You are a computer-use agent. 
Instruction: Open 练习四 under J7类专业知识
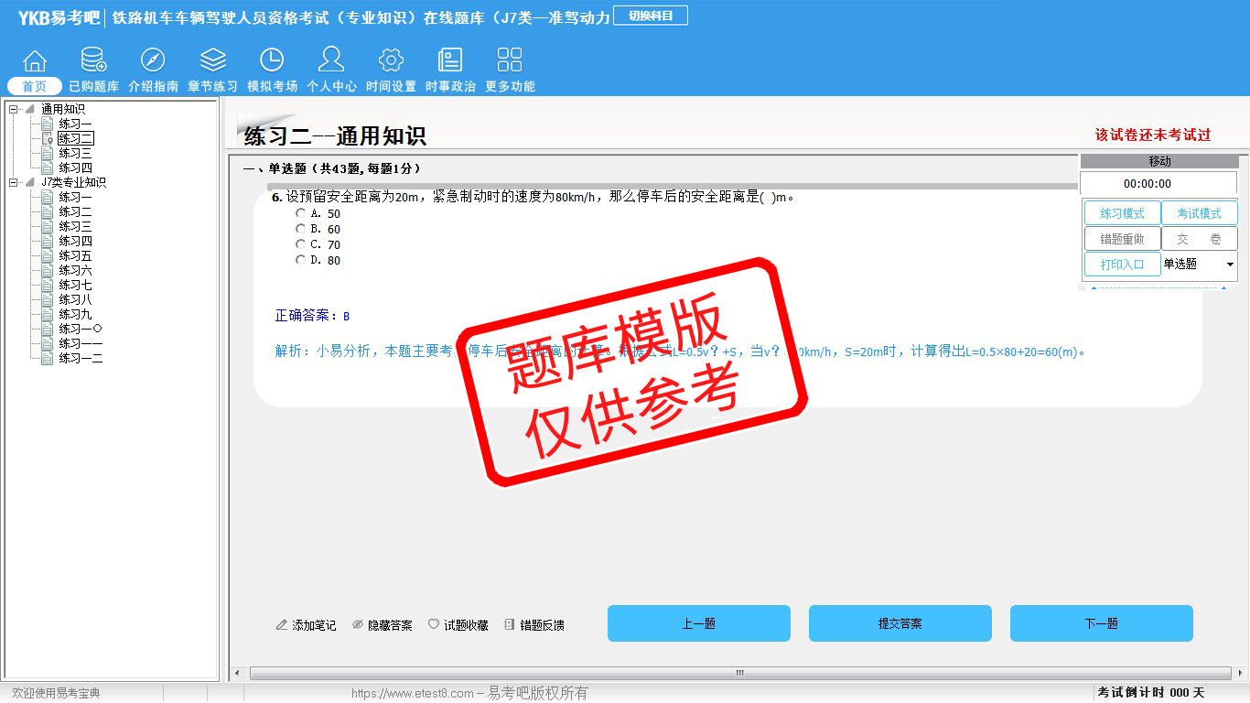point(75,241)
